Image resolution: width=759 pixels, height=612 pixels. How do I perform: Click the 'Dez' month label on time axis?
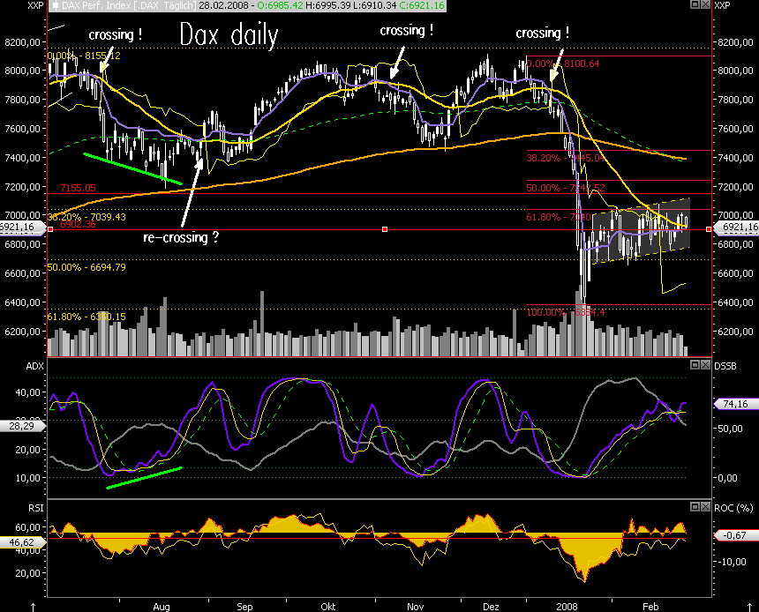pyautogui.click(x=491, y=607)
